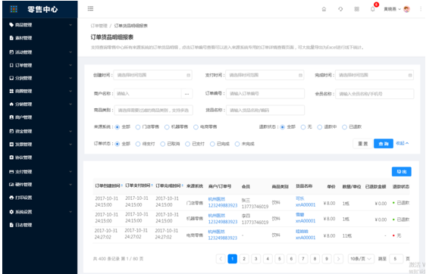Click the jump-to-page input showing 5
The height and width of the screenshot is (274, 426).
[396, 259]
